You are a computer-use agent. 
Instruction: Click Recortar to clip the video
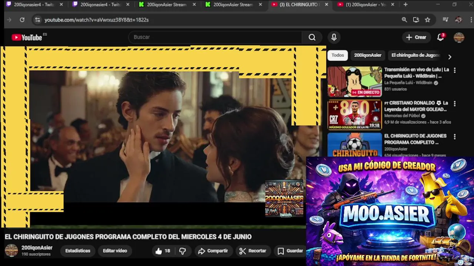click(x=253, y=251)
